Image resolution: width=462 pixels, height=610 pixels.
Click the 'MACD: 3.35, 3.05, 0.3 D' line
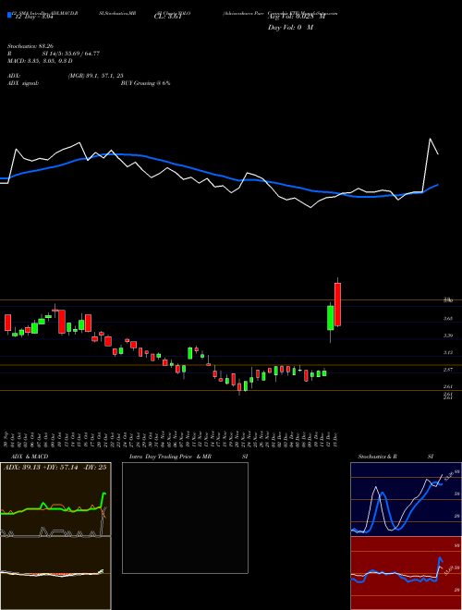40,61
